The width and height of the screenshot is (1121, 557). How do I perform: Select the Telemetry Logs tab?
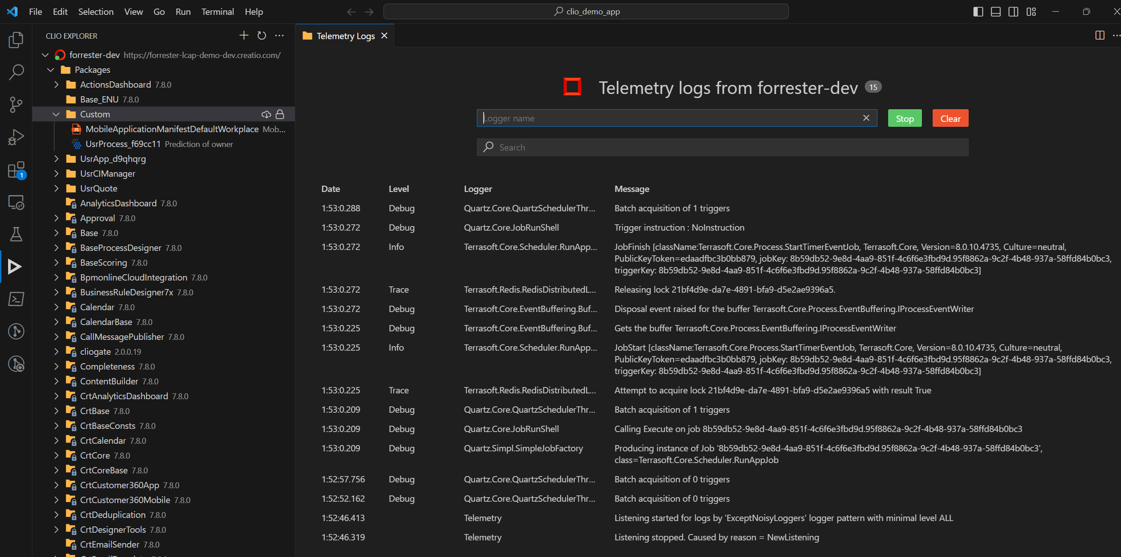click(x=345, y=36)
